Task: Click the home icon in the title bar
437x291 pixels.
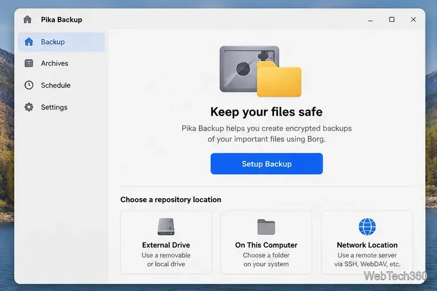Action: [x=27, y=19]
